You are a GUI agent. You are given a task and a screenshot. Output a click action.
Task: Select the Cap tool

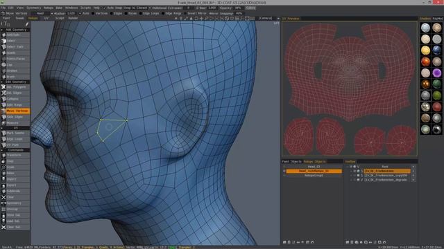coord(15,64)
